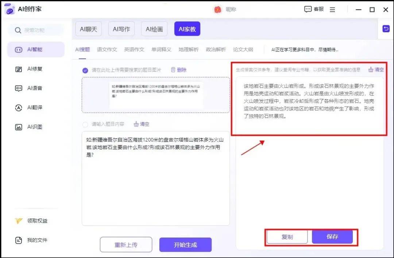Viewport: 394px width, 258px height.
Task: Switch to the AI聊天 tab
Action: tap(88, 29)
